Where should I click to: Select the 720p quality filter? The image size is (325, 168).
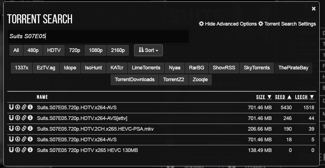pyautogui.click(x=75, y=50)
